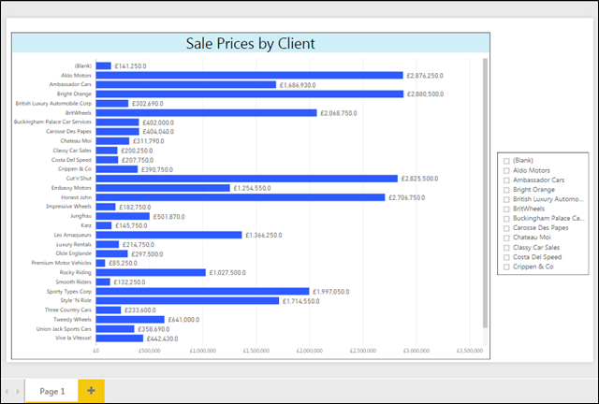Tick the Crippen & Co slicer checkbox
599x404 pixels.
point(508,267)
